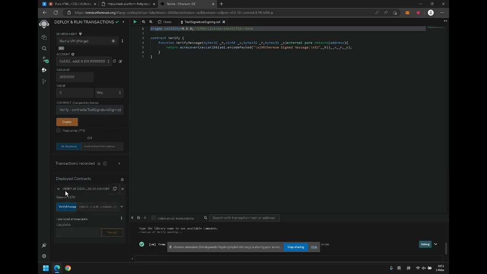Open the Contract selection dropdown
Screen dimensions: 487x274
tap(90, 110)
